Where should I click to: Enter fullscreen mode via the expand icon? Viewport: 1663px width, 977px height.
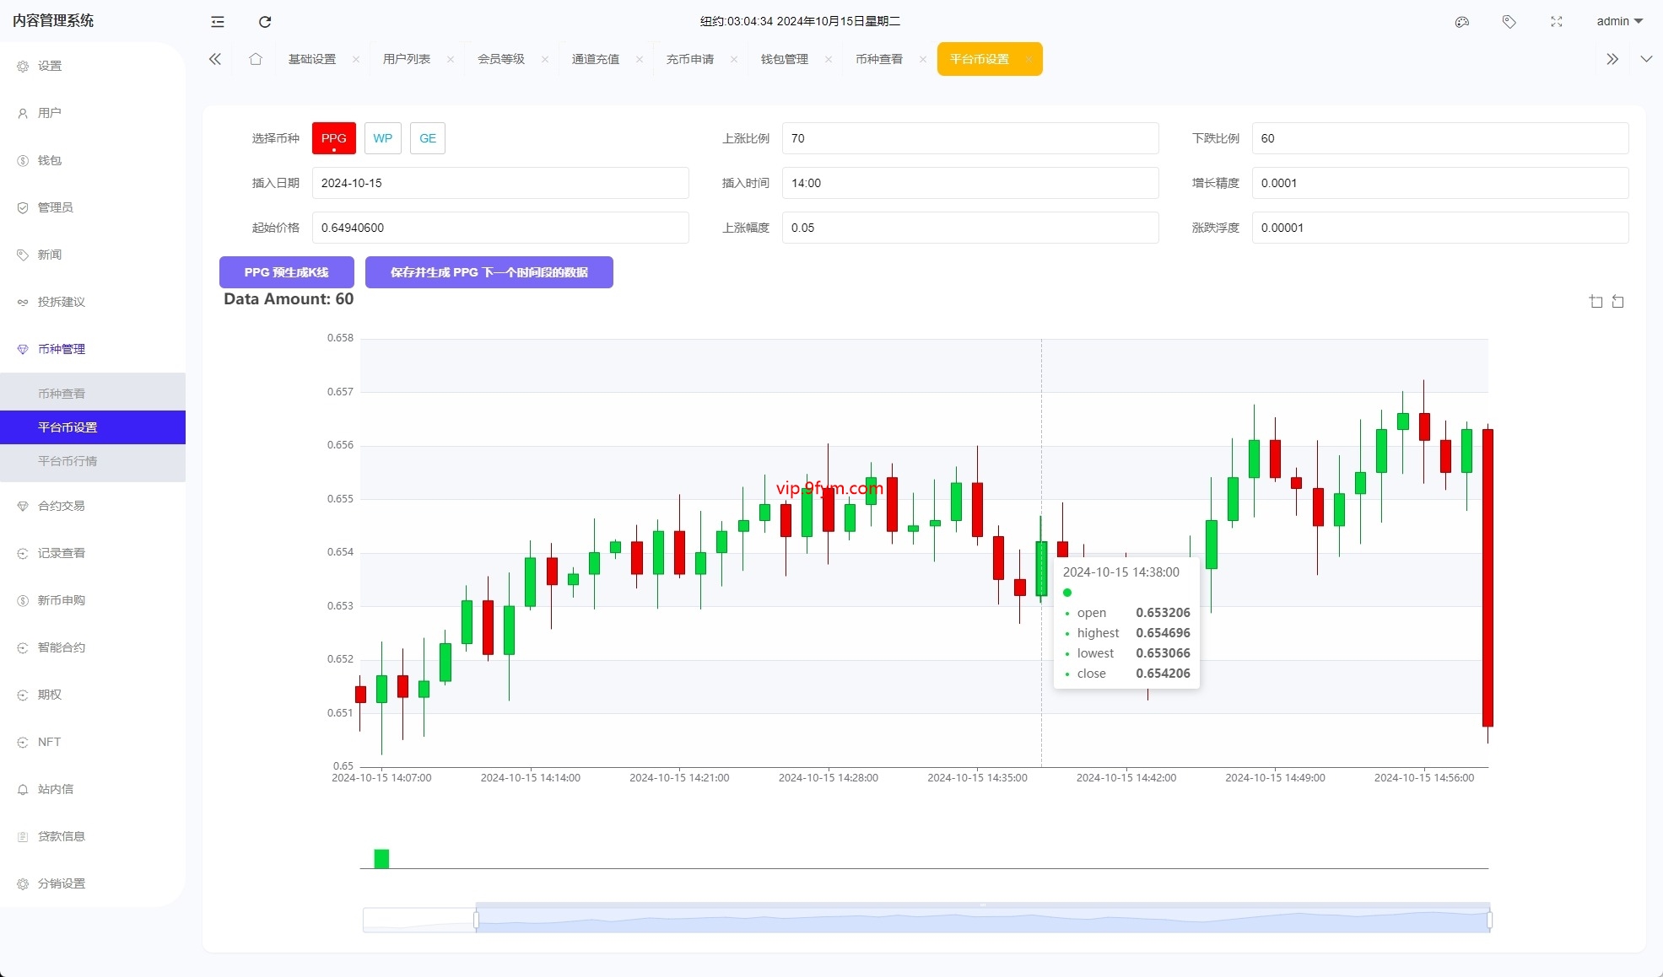[1557, 22]
